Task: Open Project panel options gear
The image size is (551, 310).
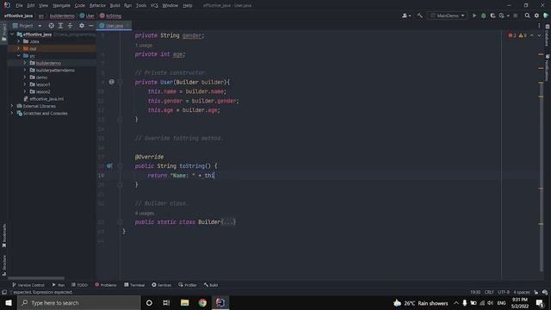Action: (x=82, y=26)
